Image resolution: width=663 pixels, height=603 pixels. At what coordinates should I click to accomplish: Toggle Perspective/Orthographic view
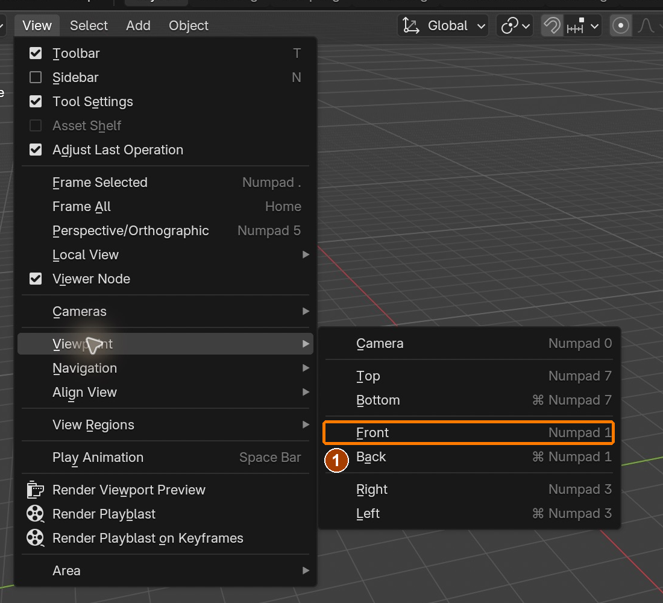tap(165, 230)
